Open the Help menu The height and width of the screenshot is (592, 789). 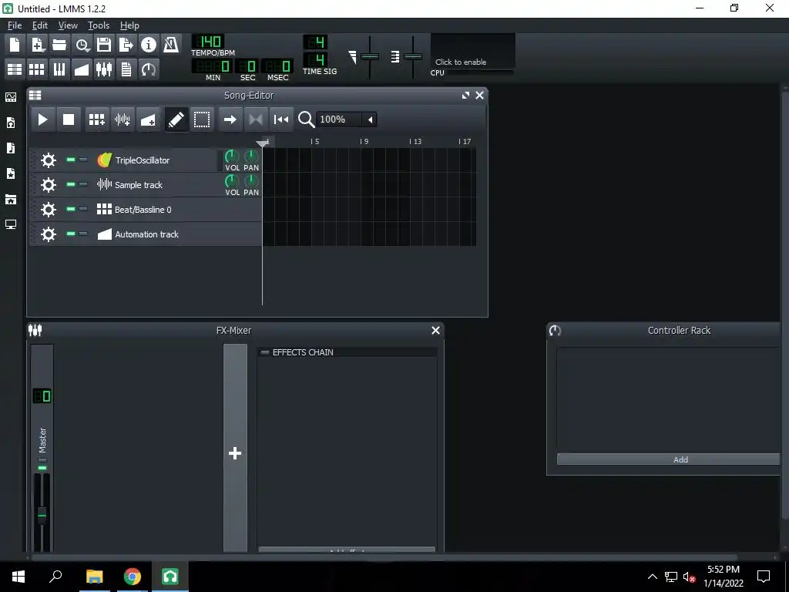pos(129,25)
